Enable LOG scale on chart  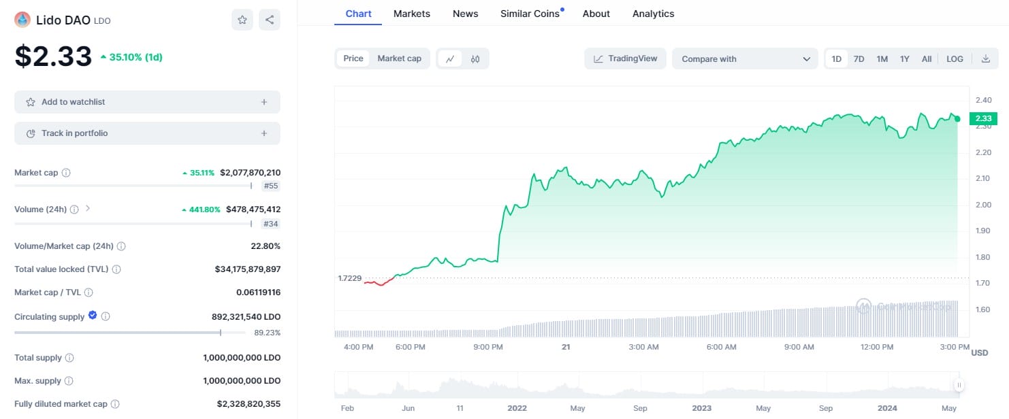coord(955,59)
